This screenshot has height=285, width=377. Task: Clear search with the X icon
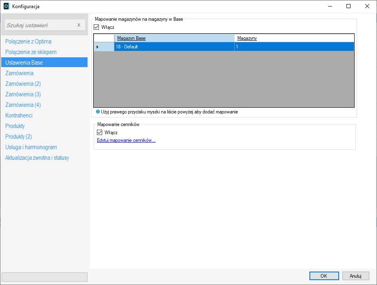point(79,25)
